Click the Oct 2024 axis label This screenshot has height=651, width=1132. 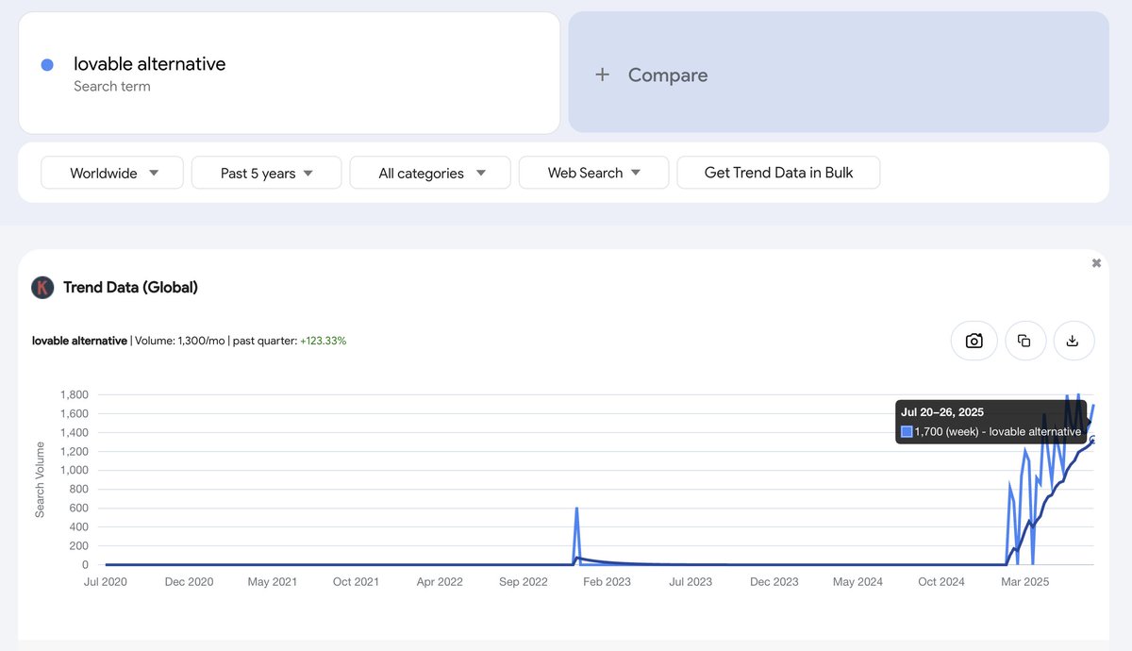[941, 581]
